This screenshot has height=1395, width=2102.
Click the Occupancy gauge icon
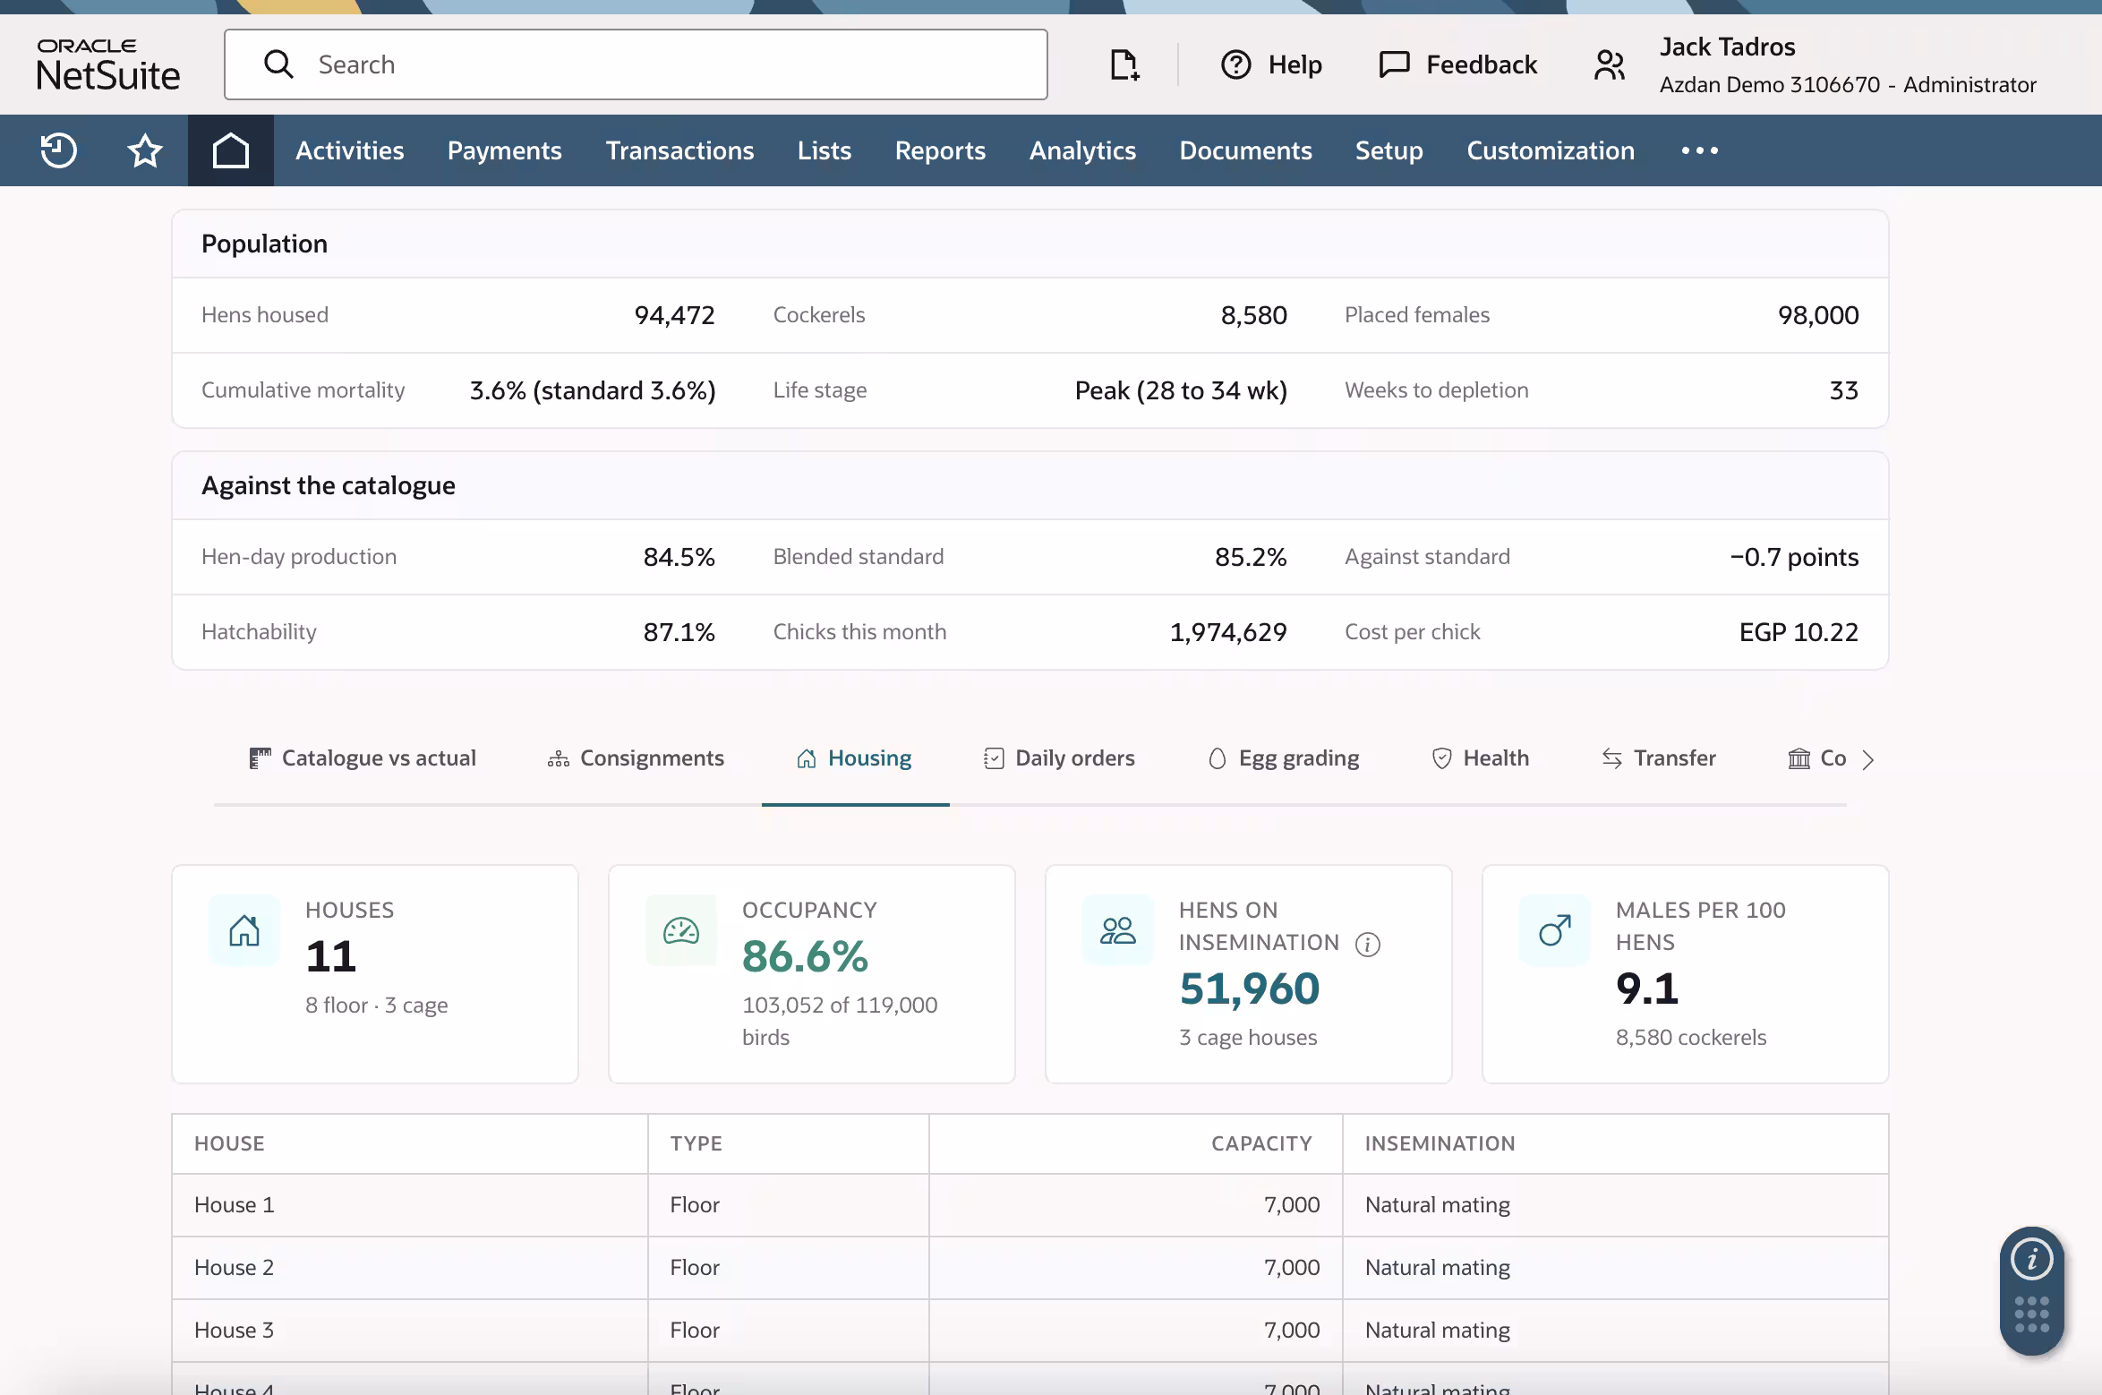[x=681, y=929]
